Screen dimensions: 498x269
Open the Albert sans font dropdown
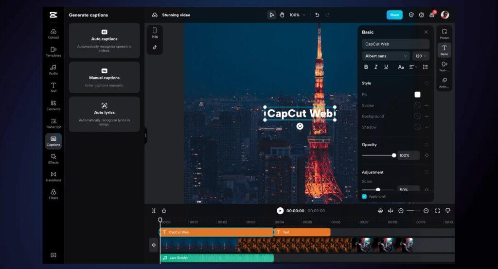[386, 56]
